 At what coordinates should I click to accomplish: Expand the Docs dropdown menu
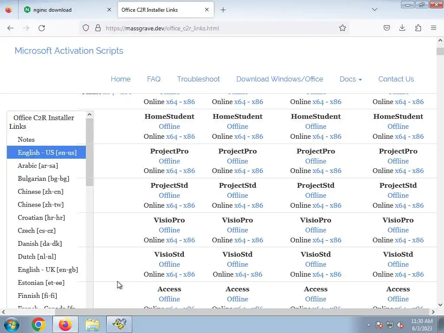coord(350,79)
